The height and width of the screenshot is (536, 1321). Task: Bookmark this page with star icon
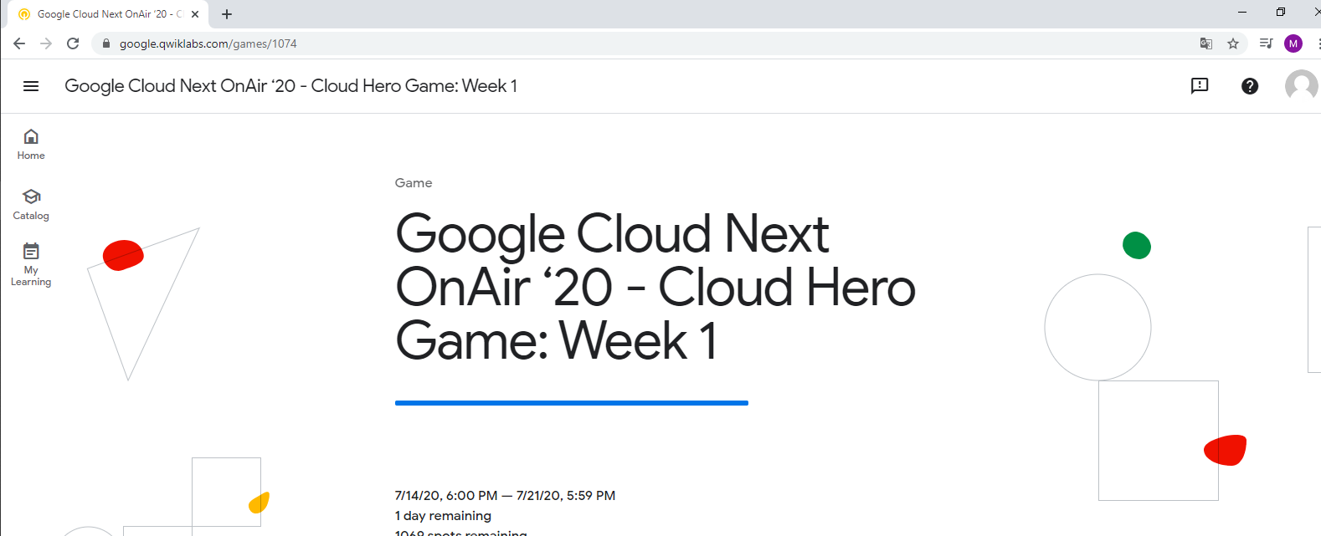pyautogui.click(x=1233, y=43)
